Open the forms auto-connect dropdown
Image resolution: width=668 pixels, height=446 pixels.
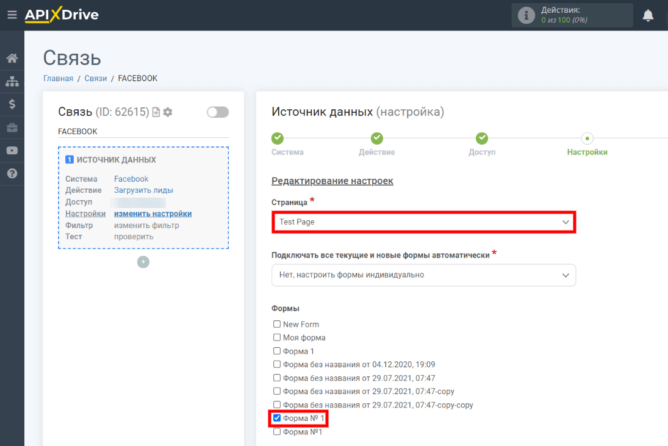(x=423, y=275)
